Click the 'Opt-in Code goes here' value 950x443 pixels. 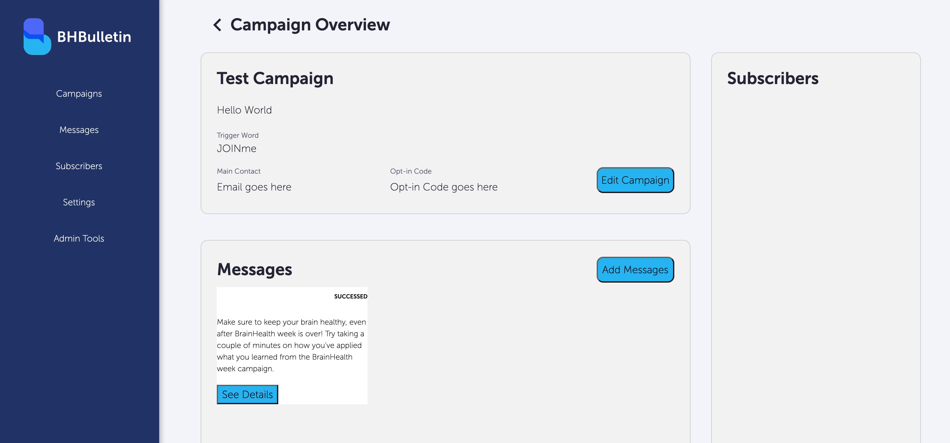[444, 187]
